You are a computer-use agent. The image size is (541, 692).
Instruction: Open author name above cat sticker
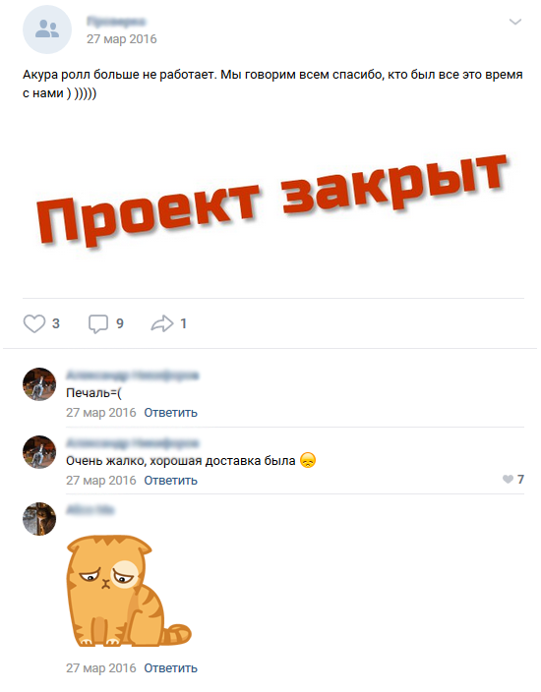[x=90, y=510]
